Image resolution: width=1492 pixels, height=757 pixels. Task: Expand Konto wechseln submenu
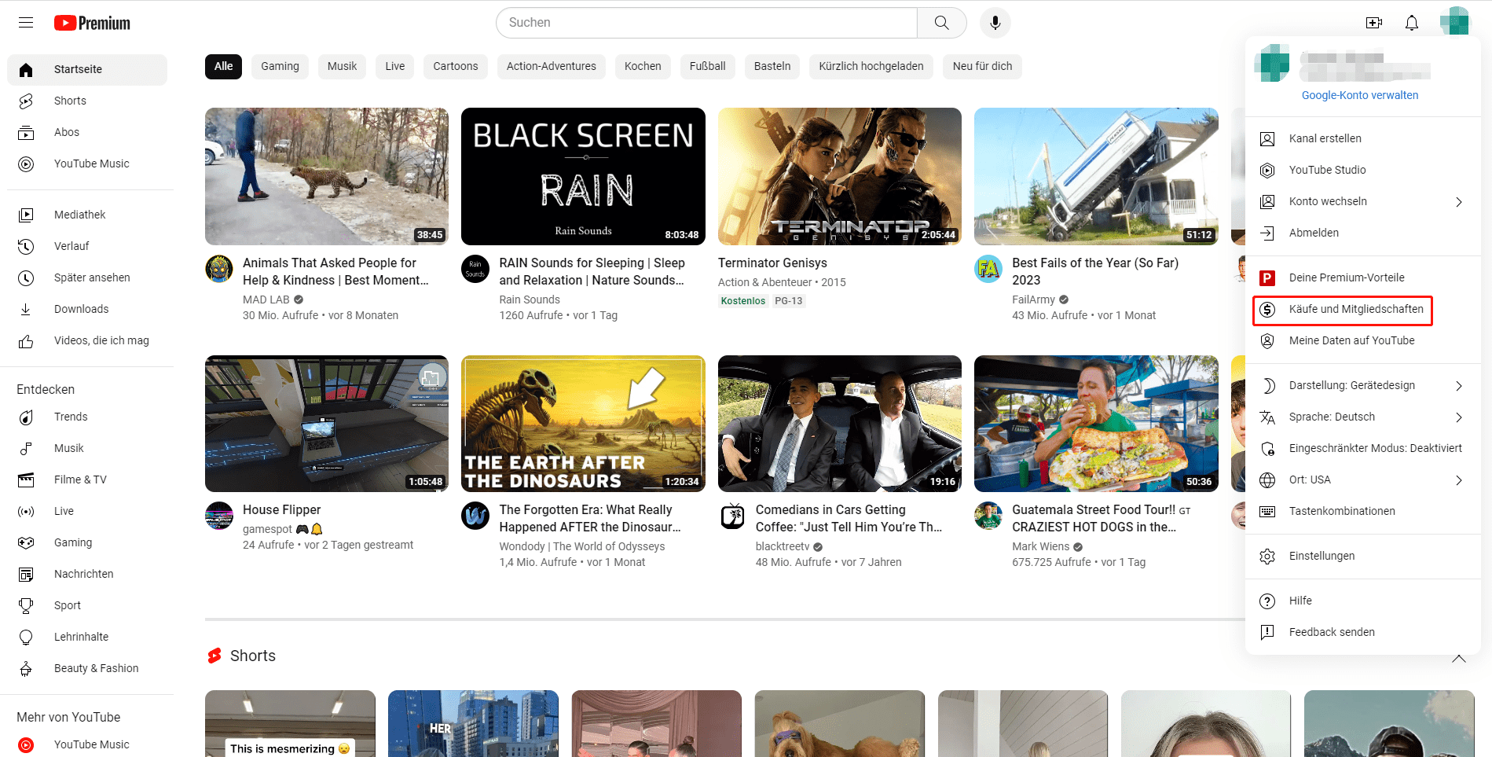[x=1363, y=201]
